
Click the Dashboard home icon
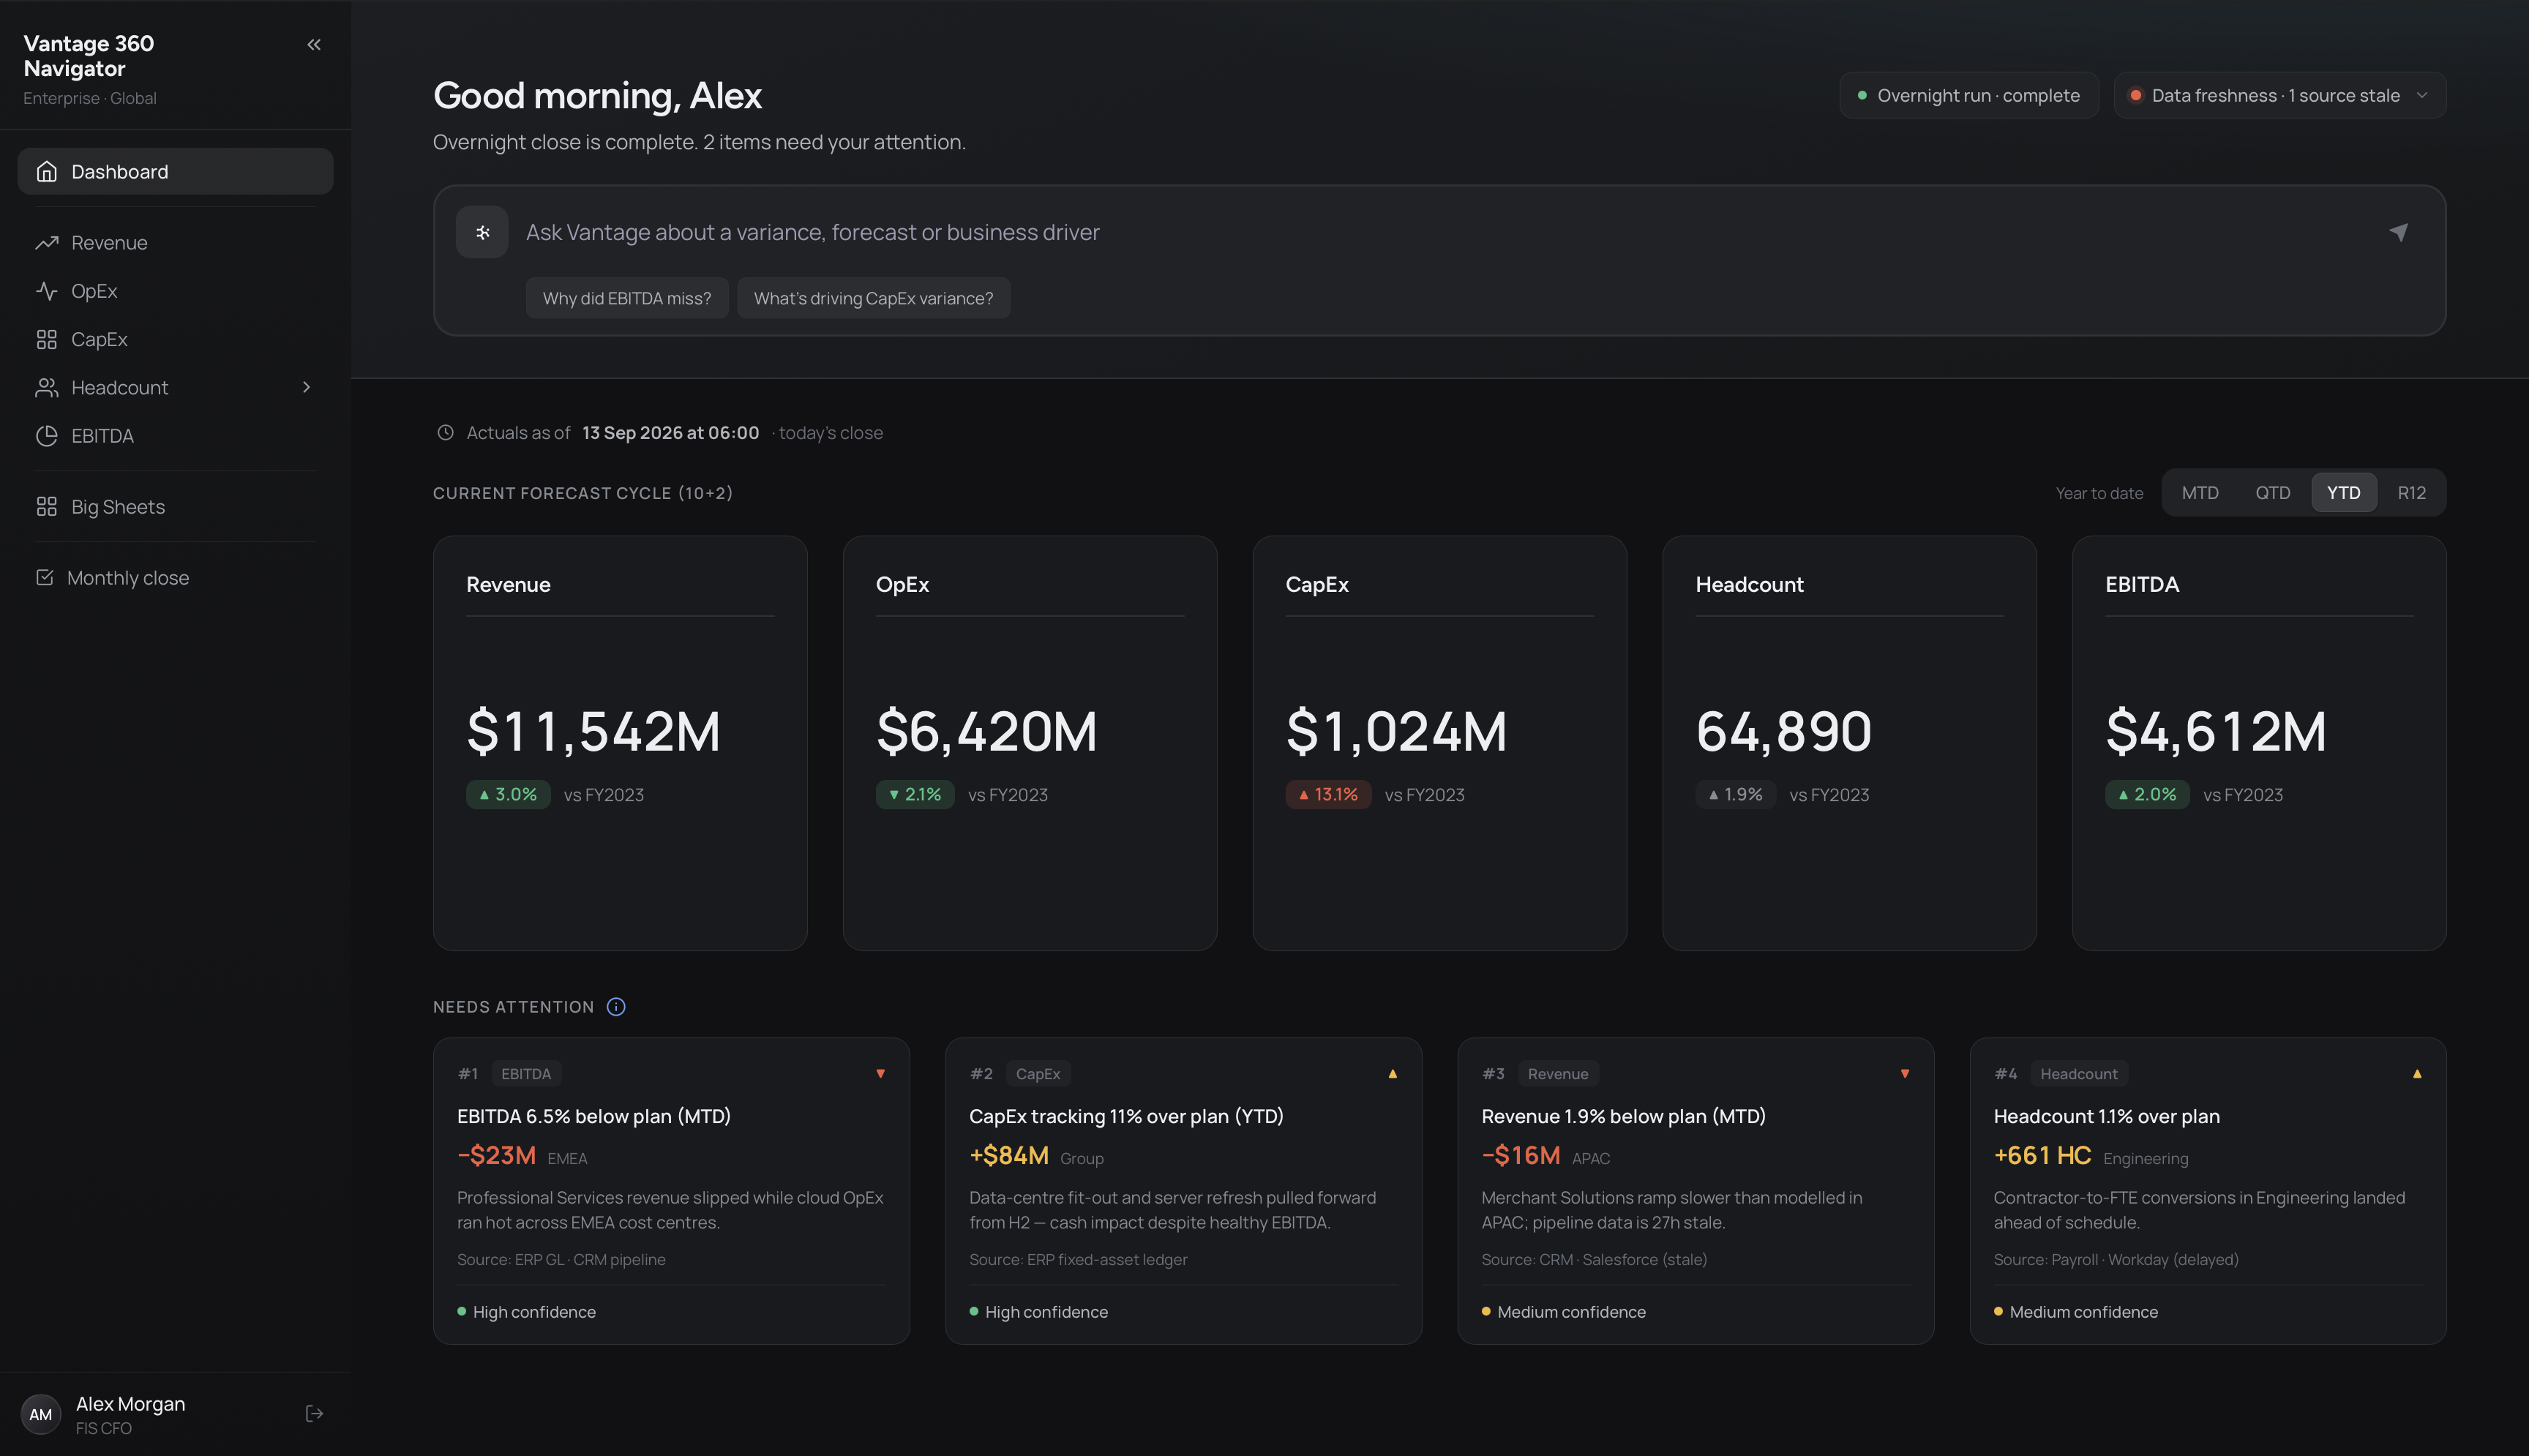pos(46,171)
